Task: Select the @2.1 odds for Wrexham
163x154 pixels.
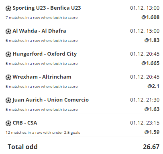Action: [153, 86]
